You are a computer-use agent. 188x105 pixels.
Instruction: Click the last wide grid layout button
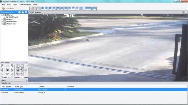94,8
